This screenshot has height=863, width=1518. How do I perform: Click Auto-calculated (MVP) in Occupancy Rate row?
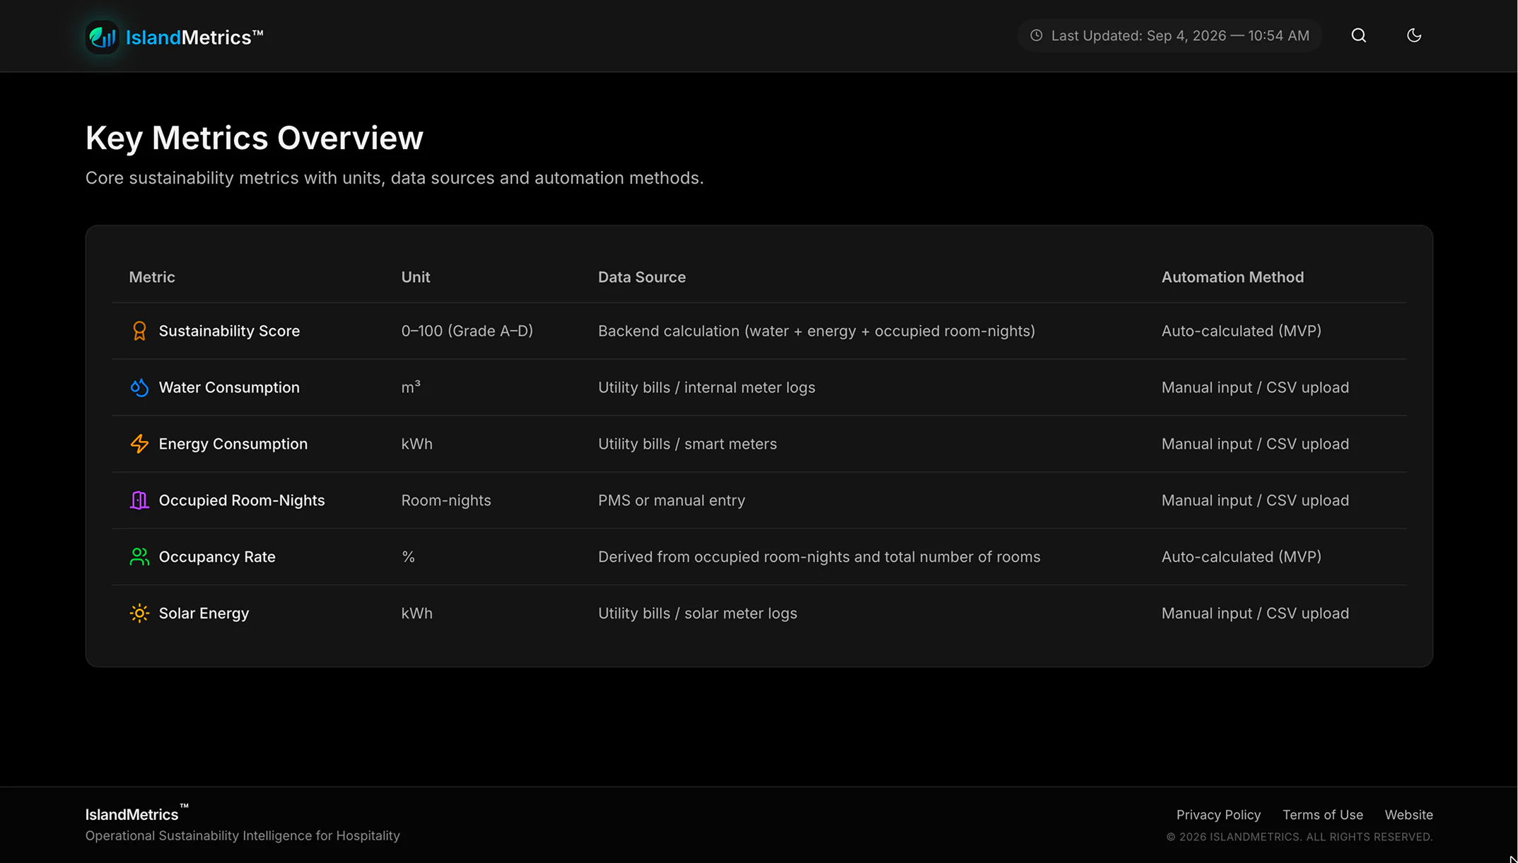tap(1241, 557)
